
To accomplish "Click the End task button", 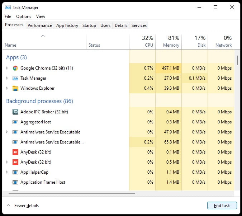I will [222, 206].
